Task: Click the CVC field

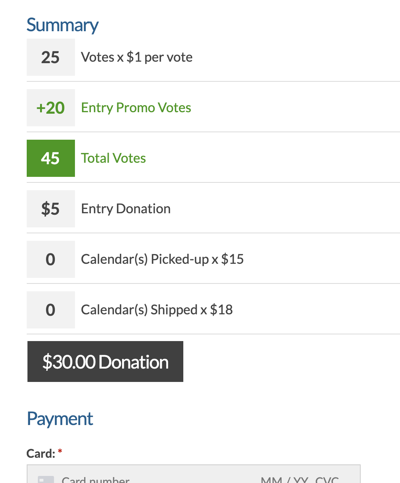Action: pos(327,480)
